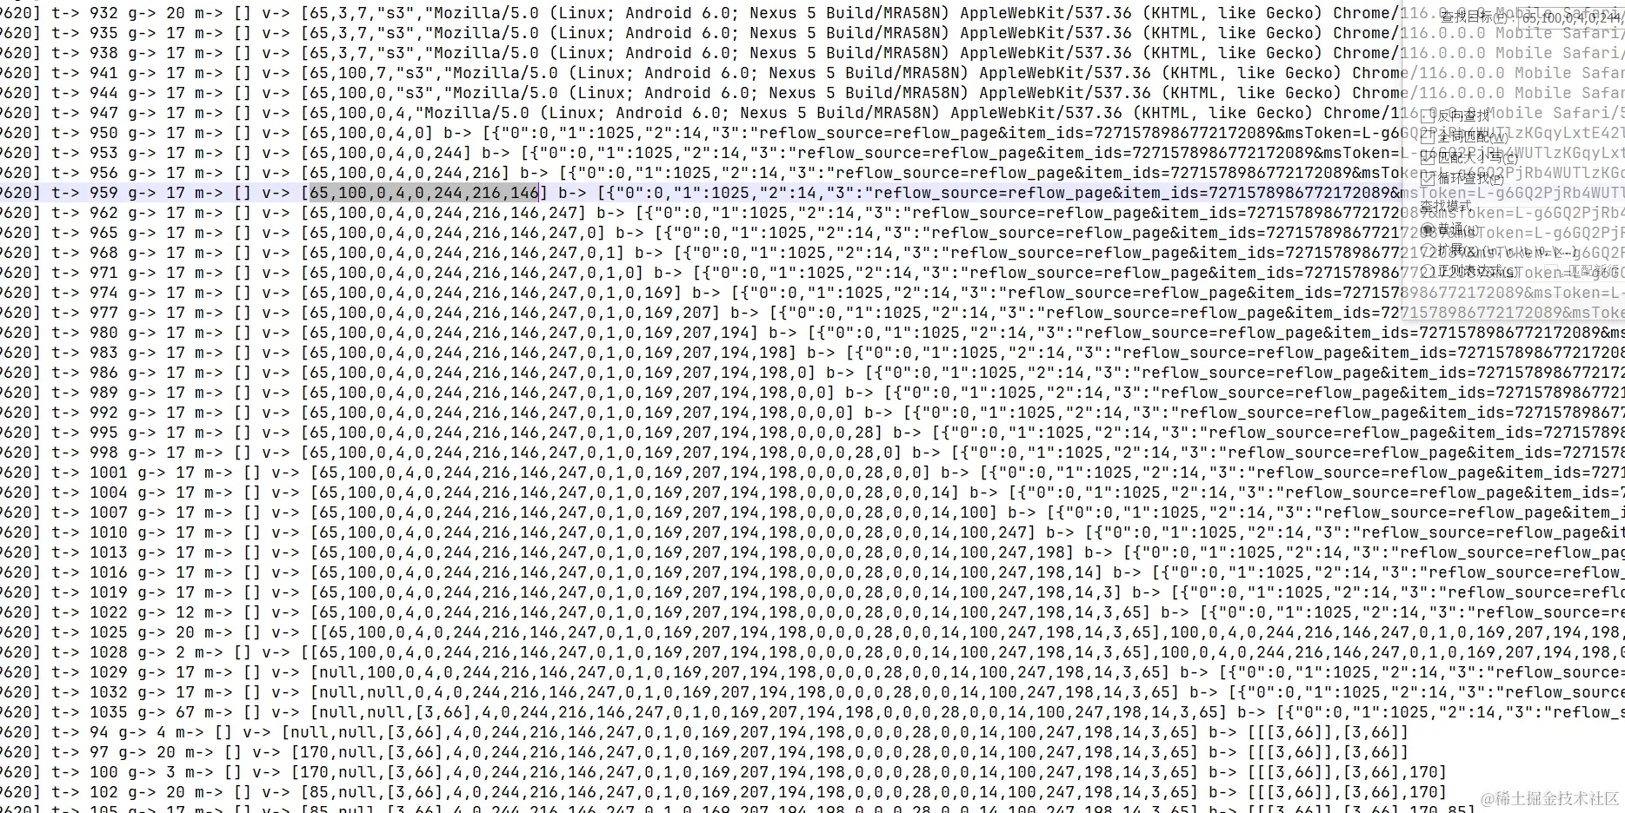The width and height of the screenshot is (1625, 813).
Task: Click the 稀土掘金技术社区 watermark
Action: click(1550, 798)
